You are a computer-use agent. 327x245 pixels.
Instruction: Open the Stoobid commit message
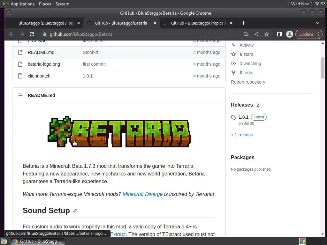90,52
